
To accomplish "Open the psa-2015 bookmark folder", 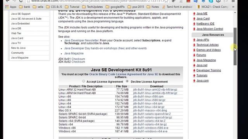I will point(136,7).
